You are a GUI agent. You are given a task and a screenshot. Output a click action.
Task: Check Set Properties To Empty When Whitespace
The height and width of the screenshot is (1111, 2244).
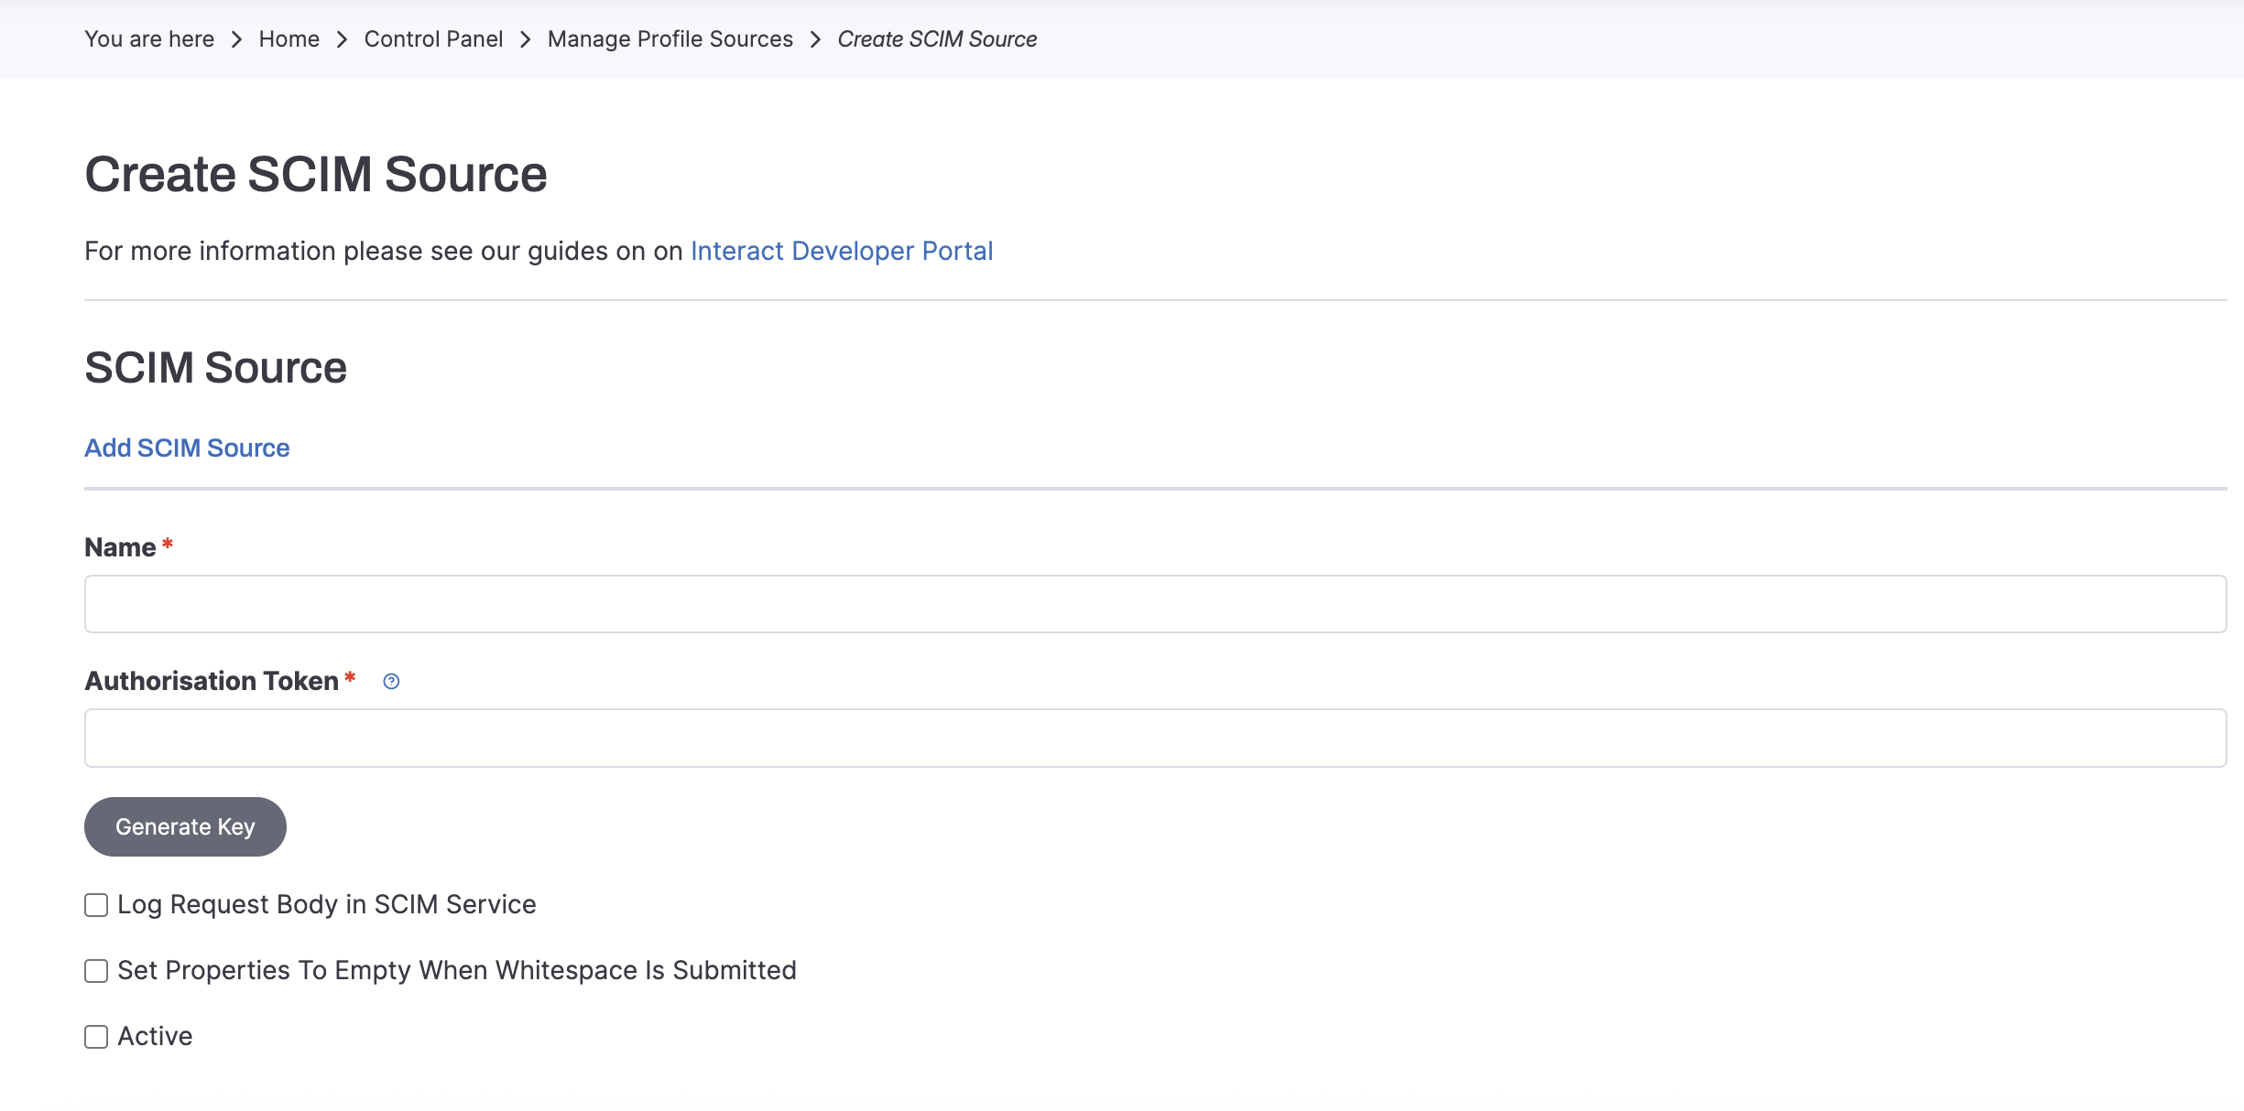click(x=96, y=971)
